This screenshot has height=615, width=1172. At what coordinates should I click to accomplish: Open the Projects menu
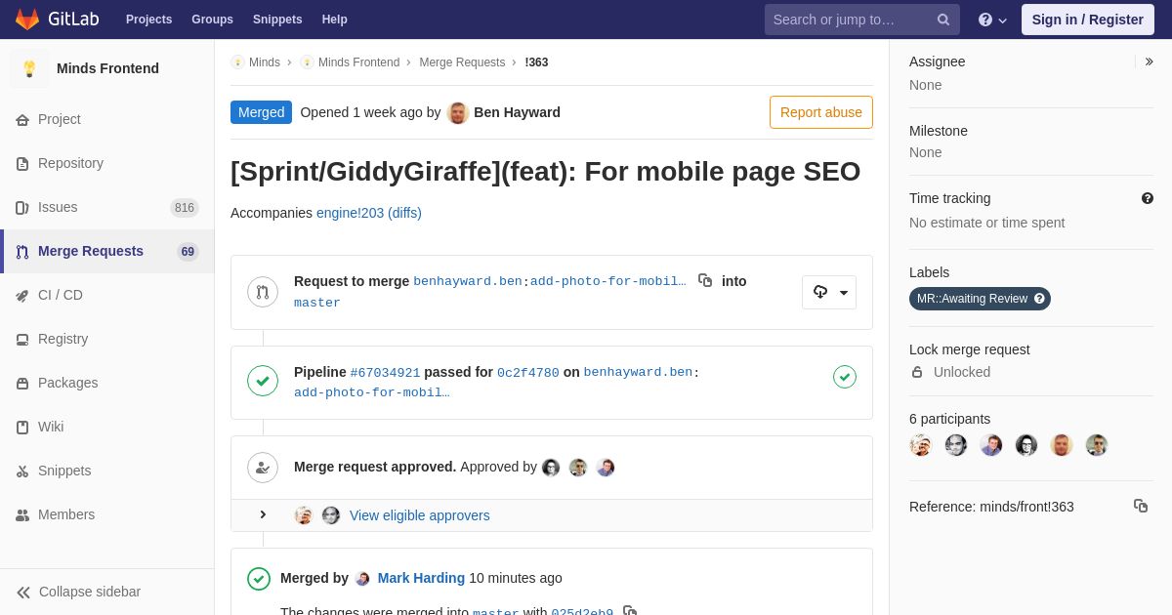pyautogui.click(x=148, y=20)
